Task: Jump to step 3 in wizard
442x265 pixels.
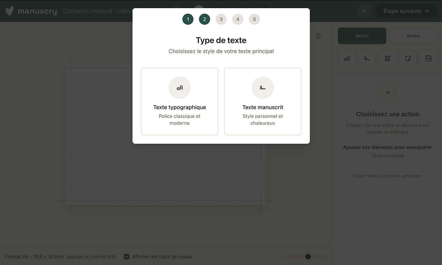Action: click(x=221, y=19)
